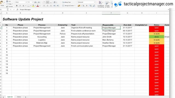Click the decrease indent icon
This screenshot has height=98, width=175.
coord(55,5)
